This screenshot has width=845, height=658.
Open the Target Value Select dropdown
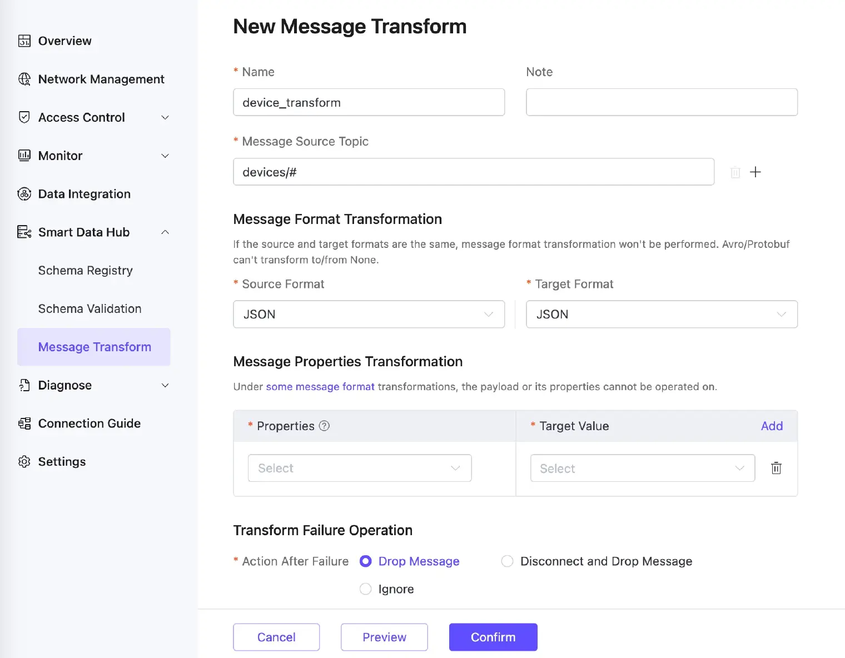pos(643,468)
